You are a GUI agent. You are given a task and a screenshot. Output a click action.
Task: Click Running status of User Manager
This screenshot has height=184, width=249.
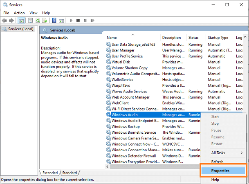click(x=195, y=50)
